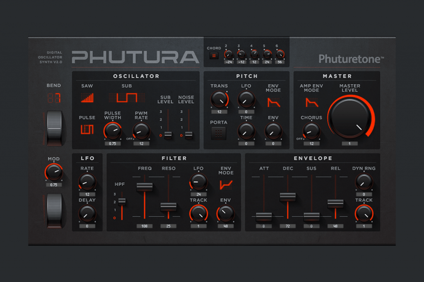The width and height of the screenshot is (424, 282).
Task: Click the LFO Rate value field
Action: pyautogui.click(x=87, y=194)
